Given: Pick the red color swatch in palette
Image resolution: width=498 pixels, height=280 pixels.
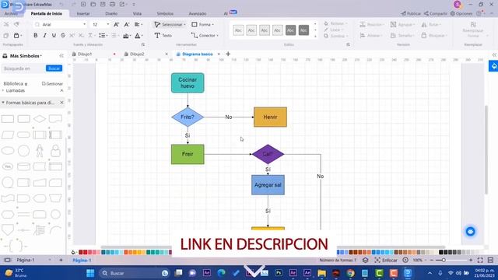Looking at the screenshot, I should pyautogui.click(x=85, y=252).
